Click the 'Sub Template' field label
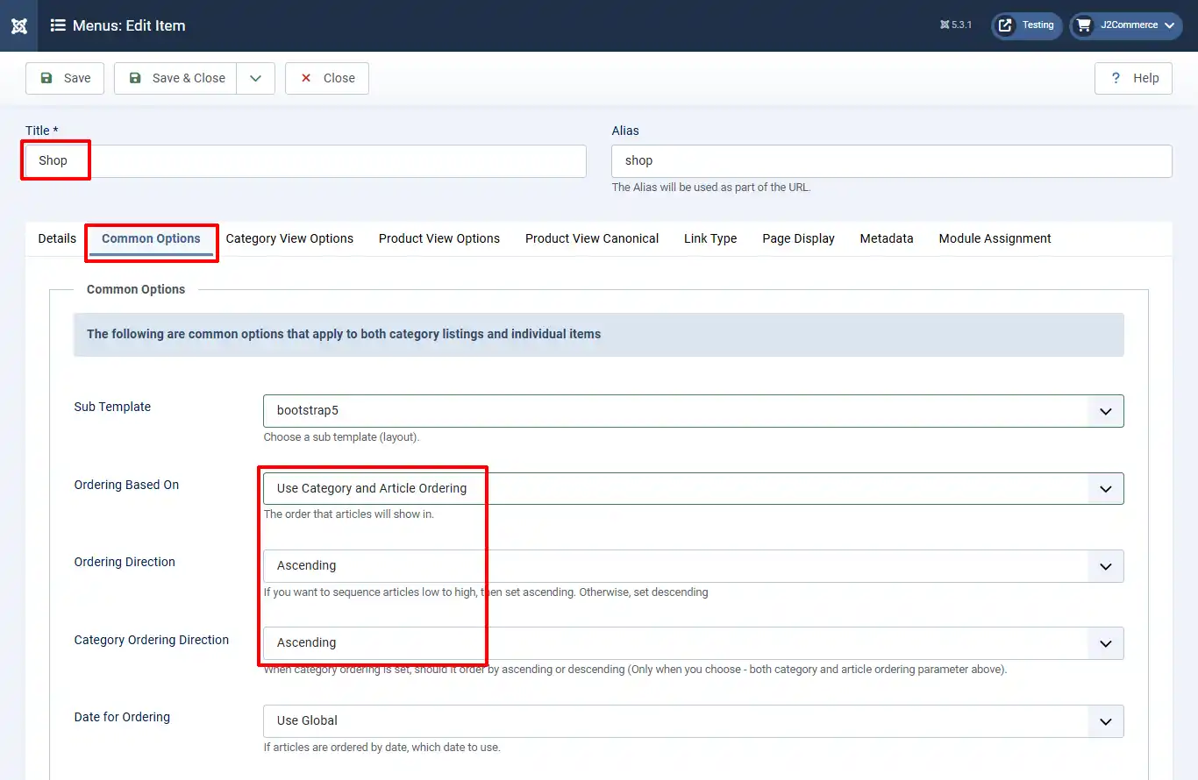1198x780 pixels. coord(112,407)
